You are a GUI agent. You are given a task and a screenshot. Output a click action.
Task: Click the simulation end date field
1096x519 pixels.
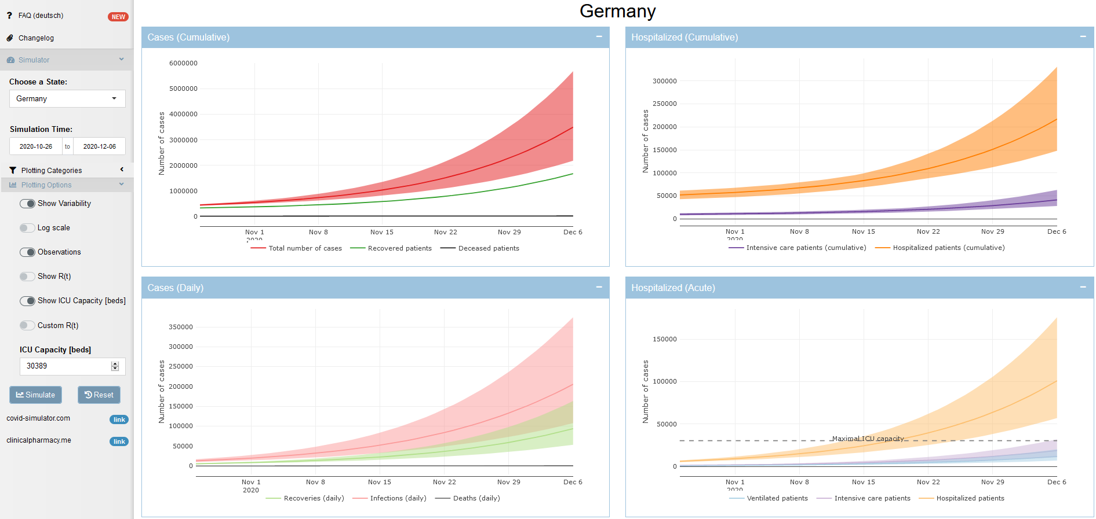click(x=100, y=146)
